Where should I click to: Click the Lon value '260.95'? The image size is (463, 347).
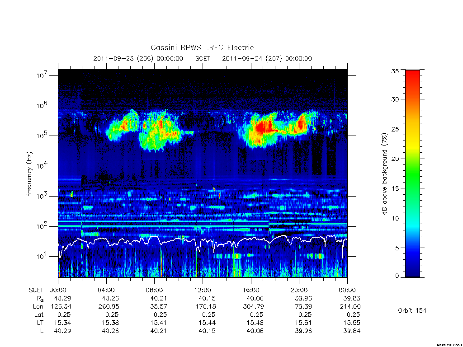(109, 307)
